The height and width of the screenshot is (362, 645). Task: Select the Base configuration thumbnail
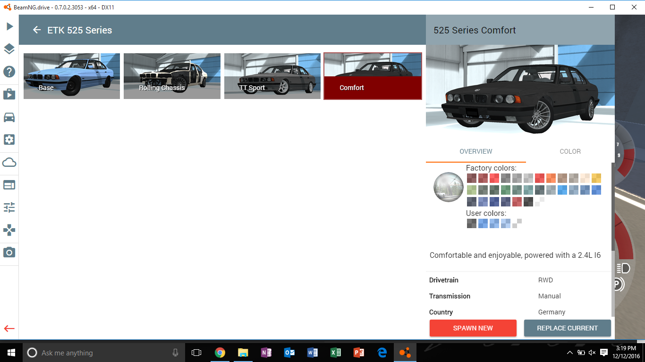pyautogui.click(x=72, y=76)
